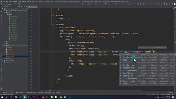Click the collapse/expand all icon in Project panel

coord(21,7)
